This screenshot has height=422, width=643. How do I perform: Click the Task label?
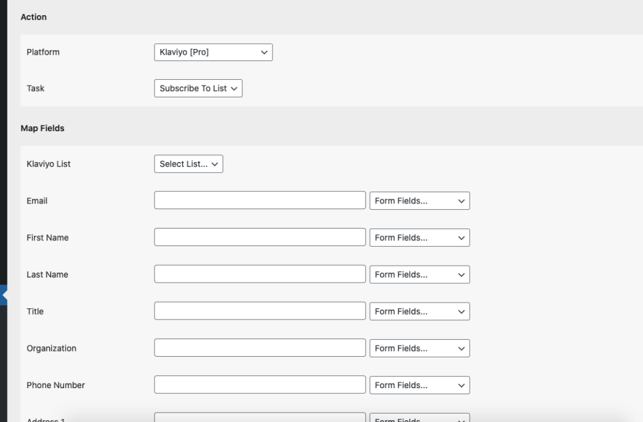[x=35, y=88]
